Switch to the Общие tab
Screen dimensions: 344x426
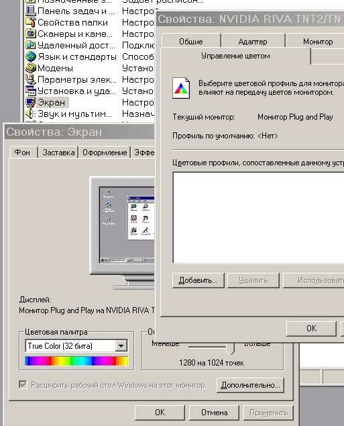point(191,41)
